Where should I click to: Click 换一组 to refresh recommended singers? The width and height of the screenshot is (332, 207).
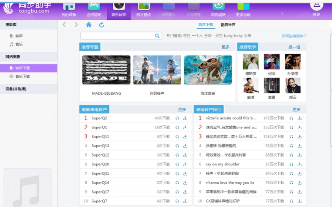[294, 47]
